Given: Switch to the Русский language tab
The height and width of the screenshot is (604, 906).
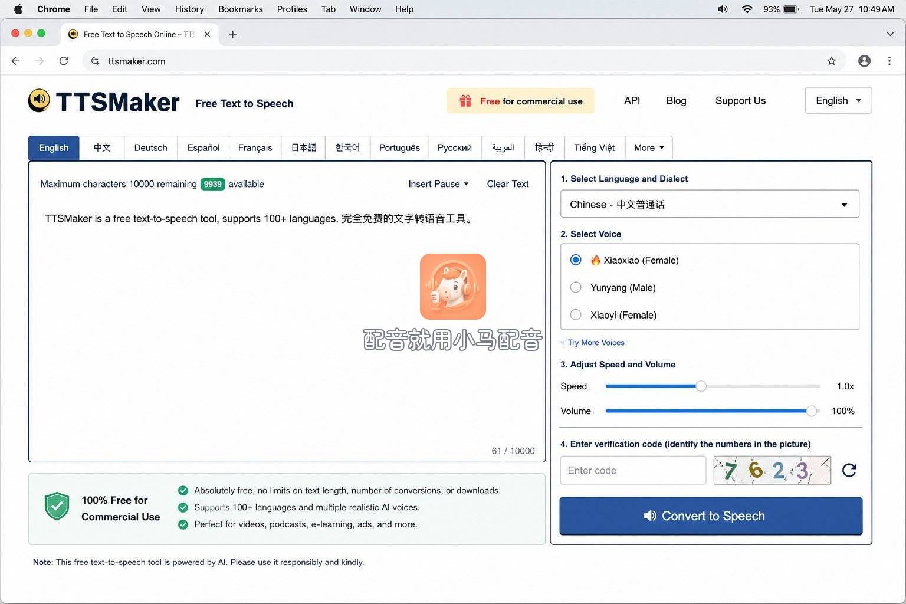Looking at the screenshot, I should point(455,147).
